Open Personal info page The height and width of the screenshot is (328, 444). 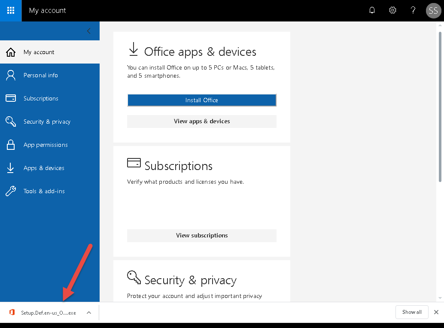coord(50,75)
